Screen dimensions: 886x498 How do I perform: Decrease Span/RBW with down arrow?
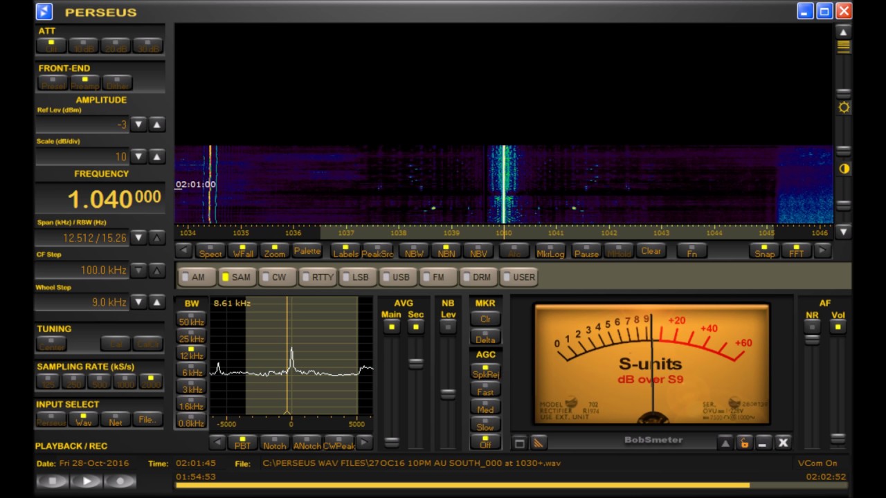click(138, 237)
